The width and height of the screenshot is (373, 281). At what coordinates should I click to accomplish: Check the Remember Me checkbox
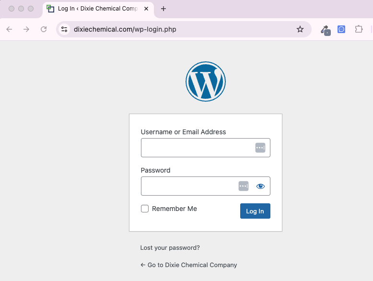(x=145, y=209)
